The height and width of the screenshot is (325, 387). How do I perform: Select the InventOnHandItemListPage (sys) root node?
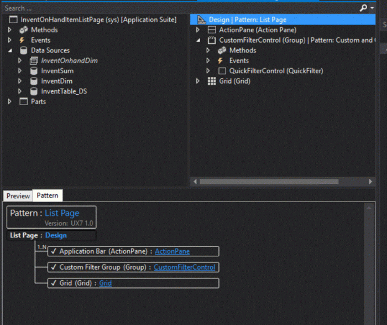pyautogui.click(x=98, y=19)
